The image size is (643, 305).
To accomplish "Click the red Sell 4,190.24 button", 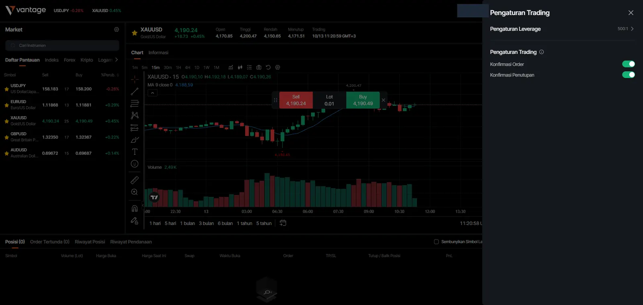I will coord(296,100).
